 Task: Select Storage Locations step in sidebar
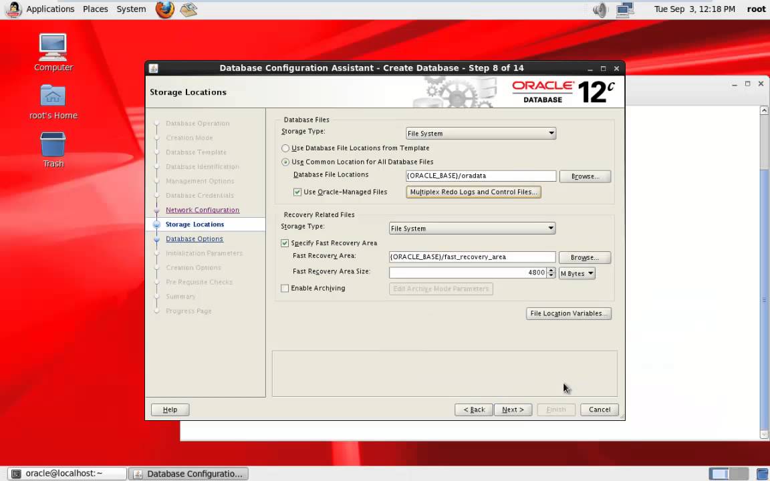click(195, 224)
